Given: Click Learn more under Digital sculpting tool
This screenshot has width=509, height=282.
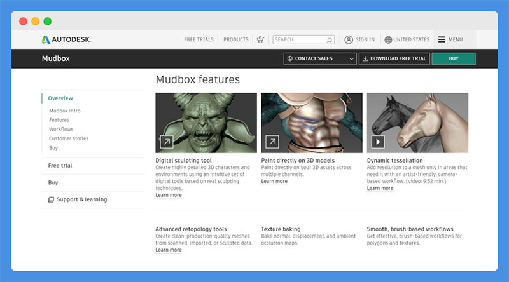Looking at the screenshot, I should click(169, 195).
